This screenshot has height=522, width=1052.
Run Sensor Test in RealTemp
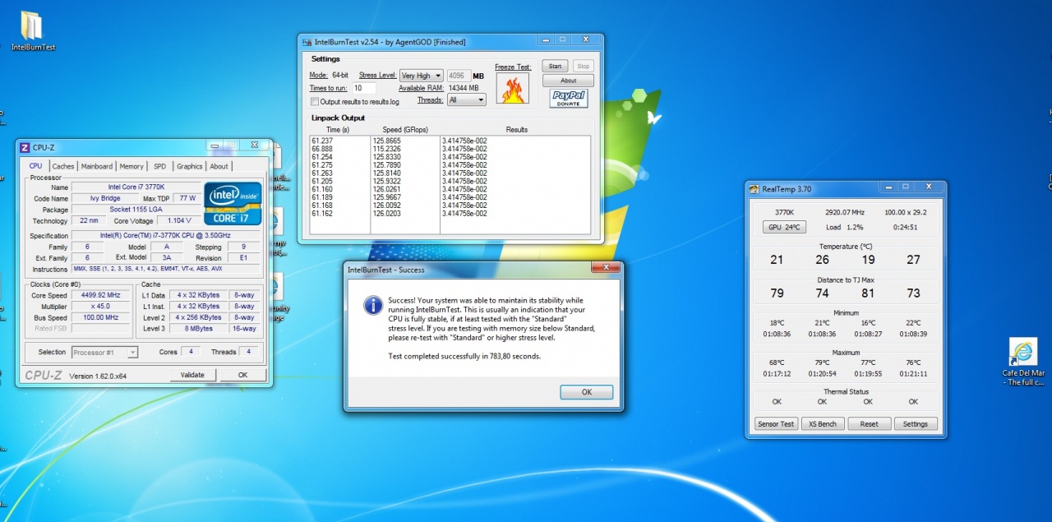point(776,424)
